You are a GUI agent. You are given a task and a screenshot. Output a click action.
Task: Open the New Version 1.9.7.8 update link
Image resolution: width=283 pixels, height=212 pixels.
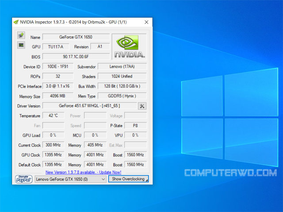83,172
